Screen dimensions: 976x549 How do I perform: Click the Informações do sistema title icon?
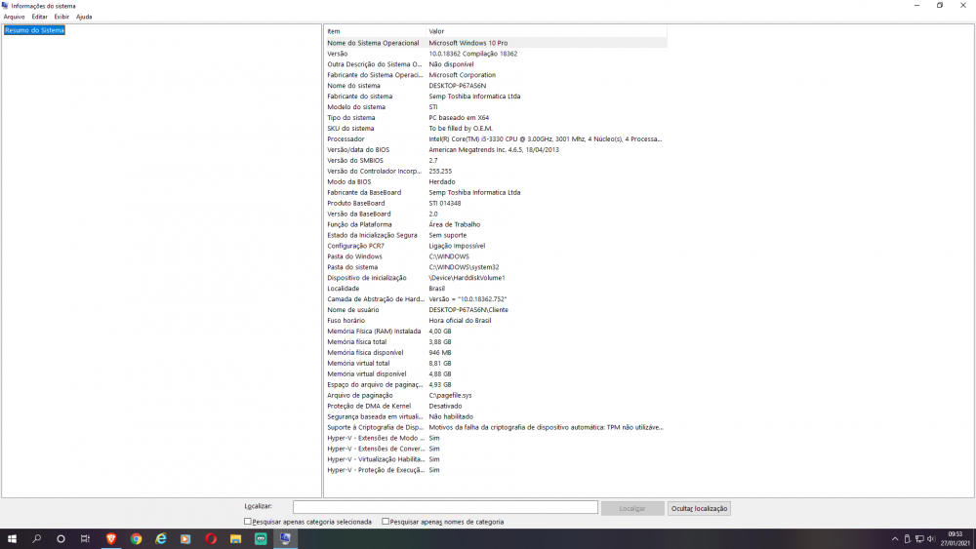[5, 6]
